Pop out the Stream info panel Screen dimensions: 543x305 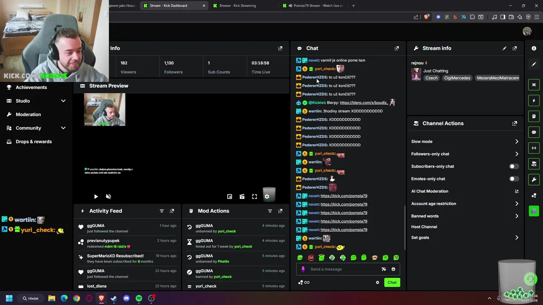pyautogui.click(x=515, y=48)
